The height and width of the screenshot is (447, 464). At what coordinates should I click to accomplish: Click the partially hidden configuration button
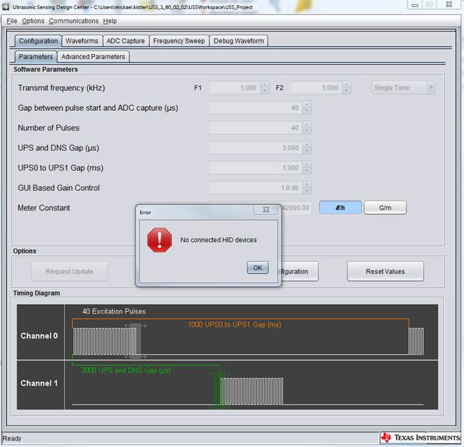[x=300, y=271]
